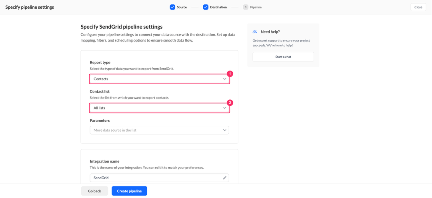Go to the Destination step label

218,8
